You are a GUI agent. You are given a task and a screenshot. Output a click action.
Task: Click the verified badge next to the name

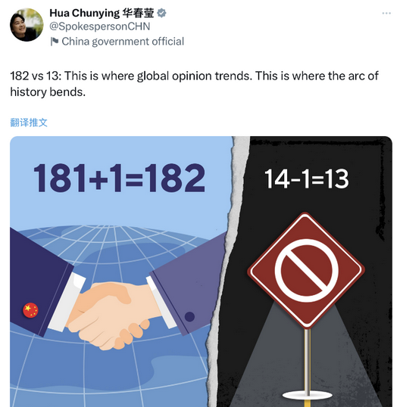point(161,13)
